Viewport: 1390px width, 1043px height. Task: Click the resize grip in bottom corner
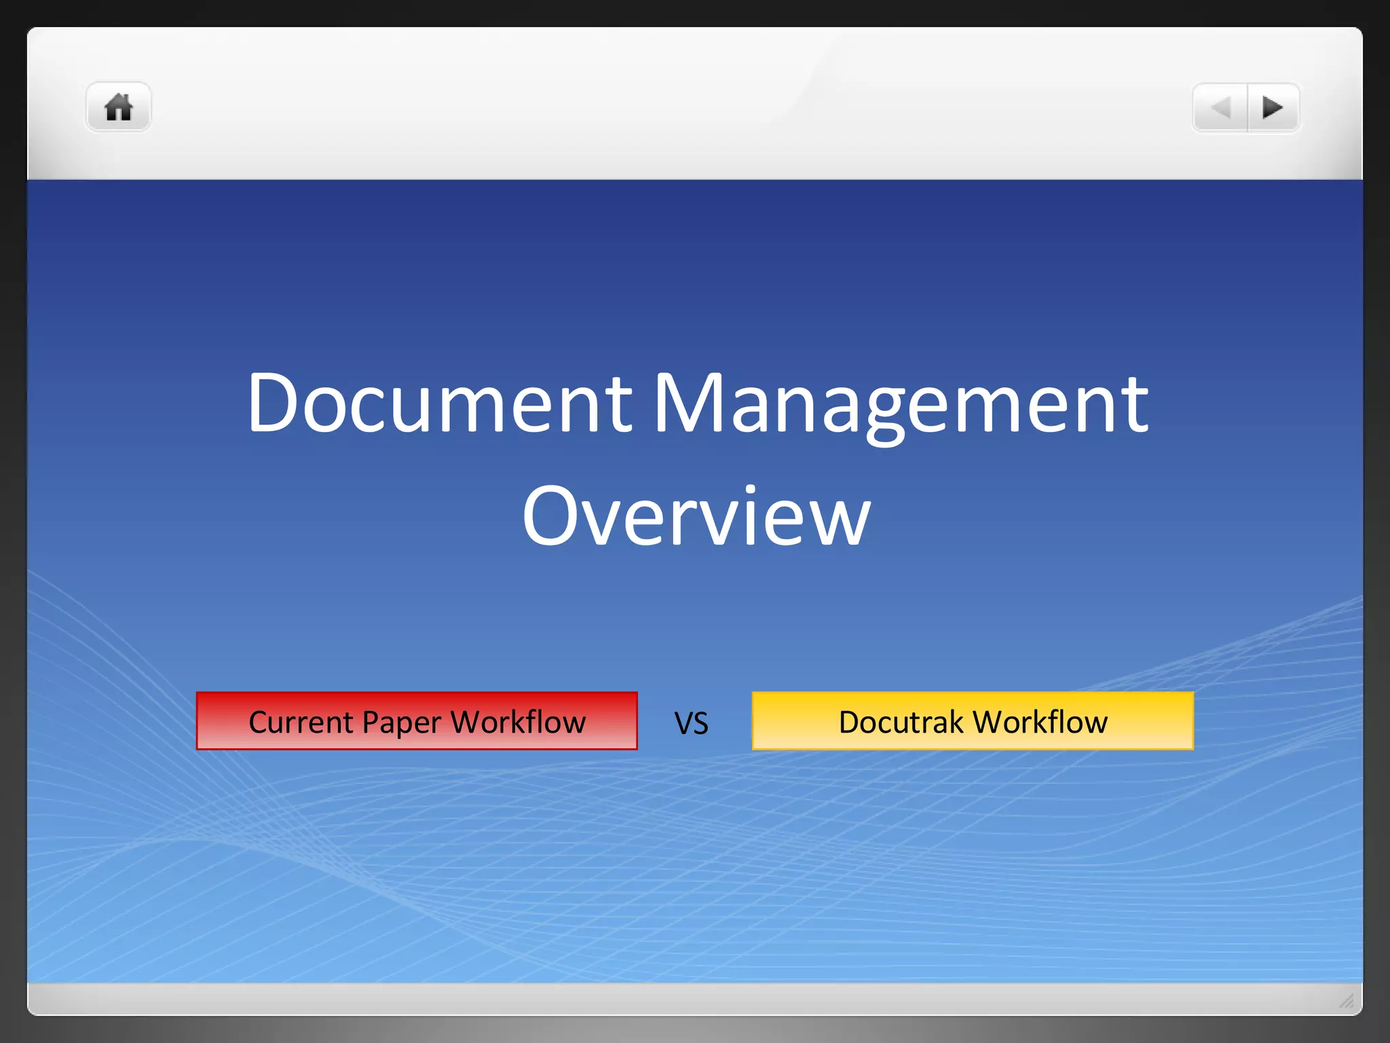point(1347,1000)
